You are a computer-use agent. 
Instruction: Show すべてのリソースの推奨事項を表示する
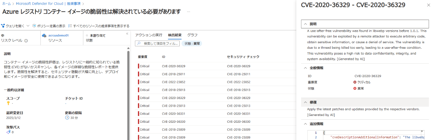(x=99, y=26)
